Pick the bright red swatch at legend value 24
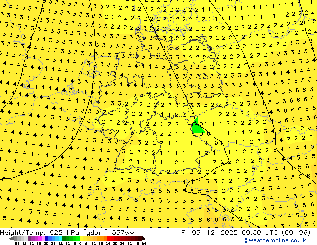The height and width of the screenshot is (245, 317). [x=109, y=238]
